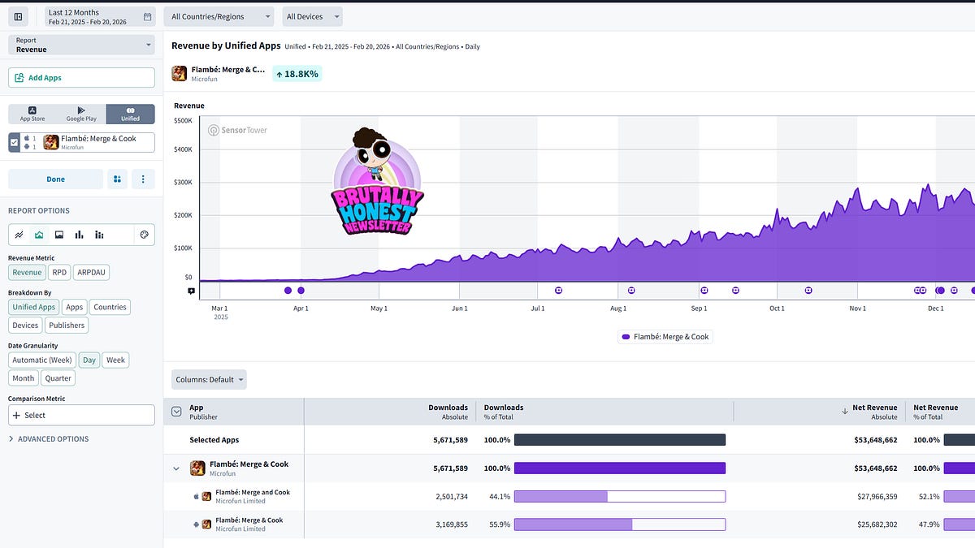Break down by Apps
The width and height of the screenshot is (975, 548).
pyautogui.click(x=75, y=307)
